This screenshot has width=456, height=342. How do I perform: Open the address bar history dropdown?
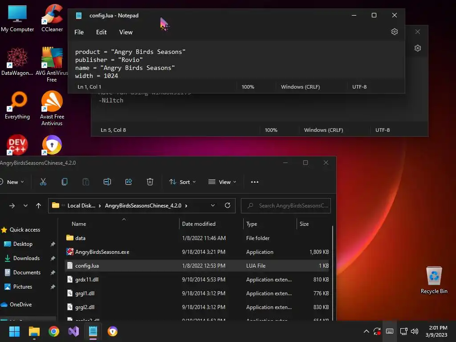click(x=213, y=206)
